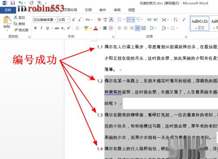This screenshot has width=218, height=159.
Task: Click the line spacing icon
Action: [152, 28]
